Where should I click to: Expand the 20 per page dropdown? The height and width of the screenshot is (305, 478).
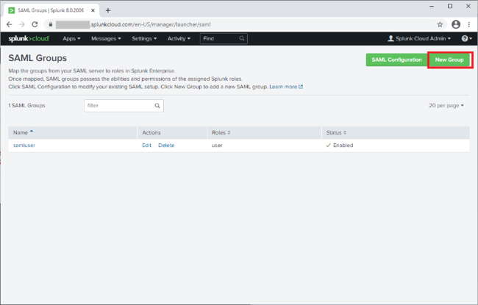(446, 106)
